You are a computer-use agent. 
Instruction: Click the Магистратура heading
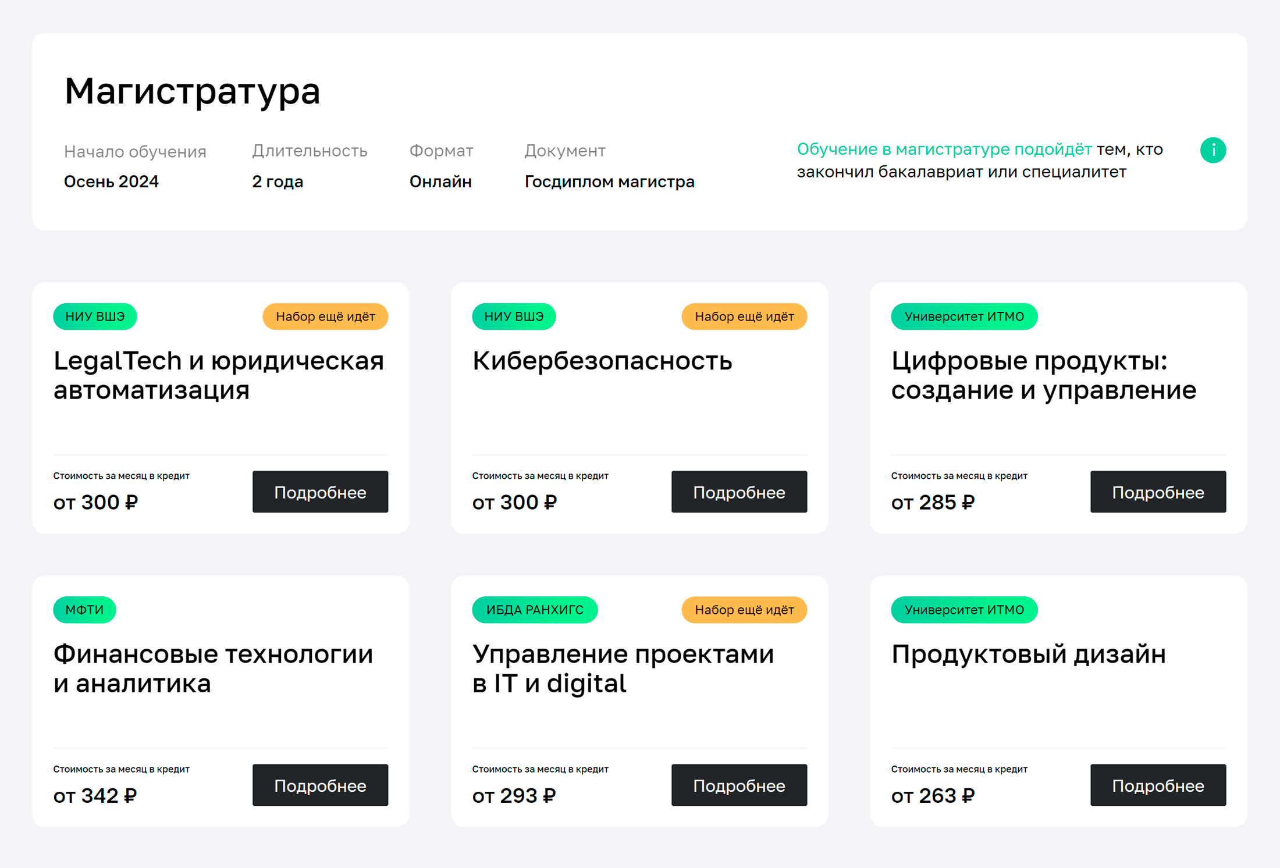192,91
